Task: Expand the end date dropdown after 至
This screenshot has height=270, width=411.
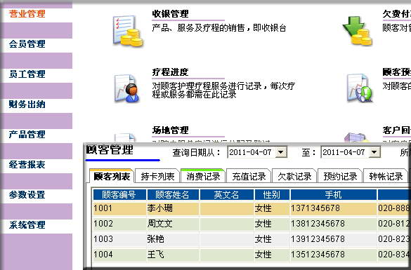Action: (374, 152)
